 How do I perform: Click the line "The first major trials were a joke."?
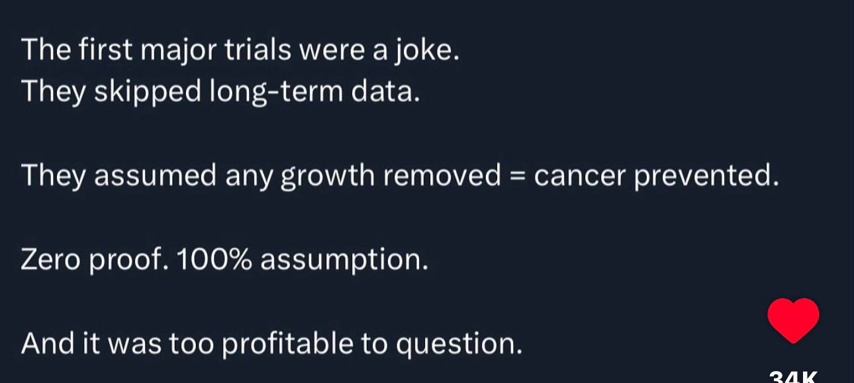tap(240, 50)
